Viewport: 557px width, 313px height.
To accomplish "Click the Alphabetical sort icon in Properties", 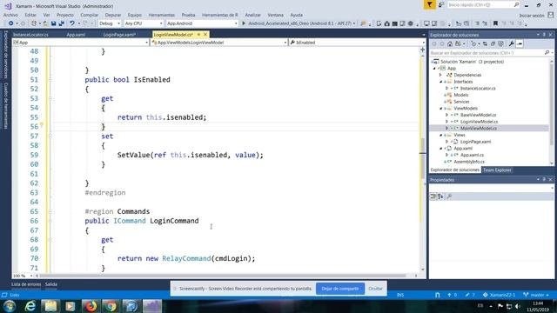I will [x=440, y=196].
